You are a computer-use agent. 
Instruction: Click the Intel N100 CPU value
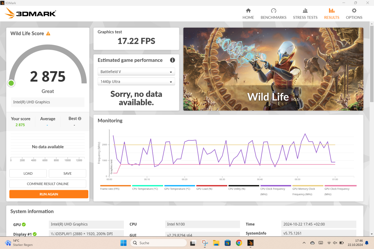point(202,224)
